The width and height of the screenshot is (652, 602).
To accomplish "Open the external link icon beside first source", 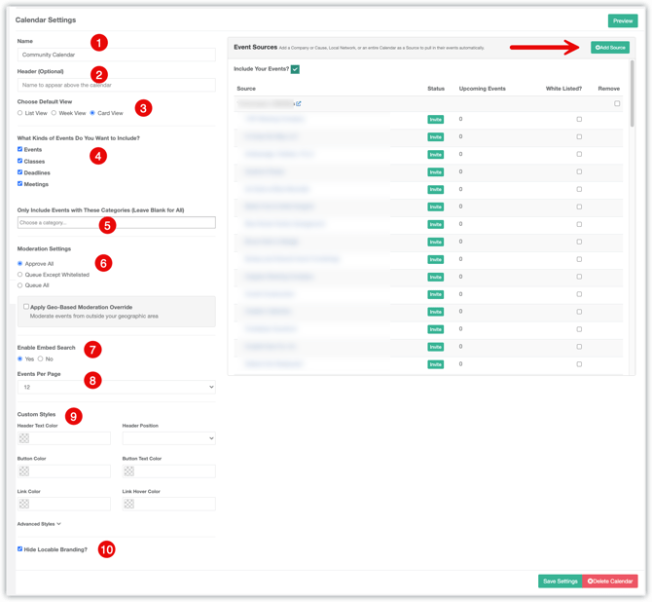I will [x=299, y=103].
